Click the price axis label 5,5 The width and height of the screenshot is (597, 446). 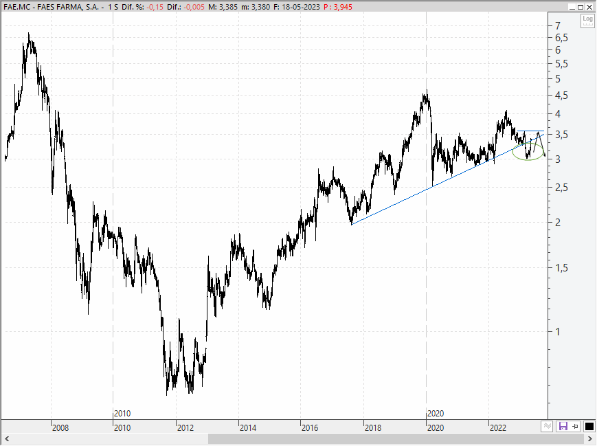561,64
